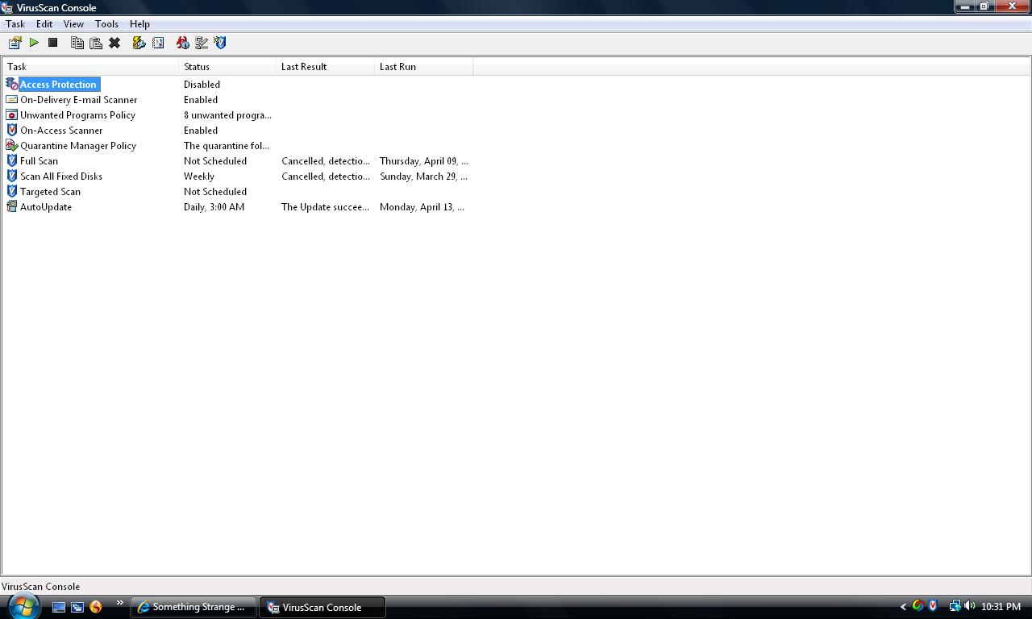Screen dimensions: 1032x619
Task: Click the AutoUpdate task icon
Action: pyautogui.click(x=12, y=206)
